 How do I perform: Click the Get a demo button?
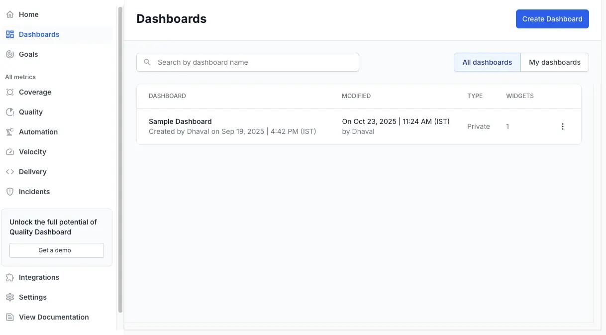click(56, 250)
